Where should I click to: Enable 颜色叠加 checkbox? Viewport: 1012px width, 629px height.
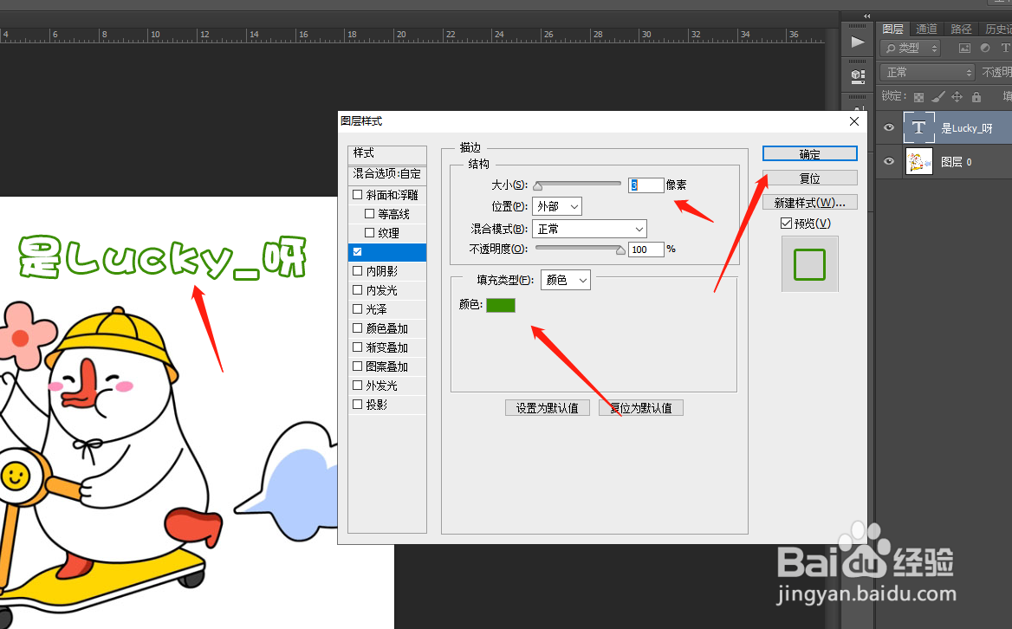coord(358,327)
